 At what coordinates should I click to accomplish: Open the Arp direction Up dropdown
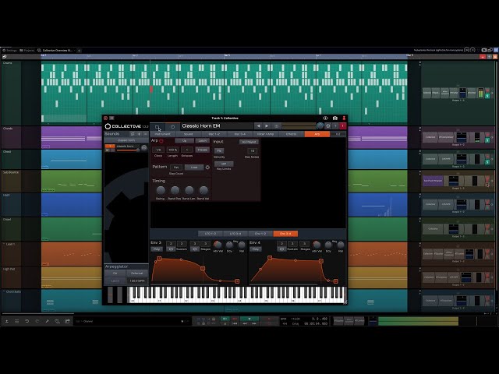185,140
